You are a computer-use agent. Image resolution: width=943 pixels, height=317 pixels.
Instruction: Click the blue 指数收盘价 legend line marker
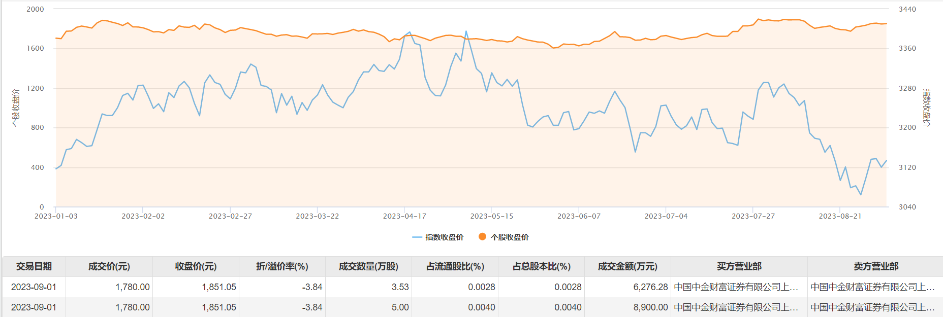[x=417, y=237]
